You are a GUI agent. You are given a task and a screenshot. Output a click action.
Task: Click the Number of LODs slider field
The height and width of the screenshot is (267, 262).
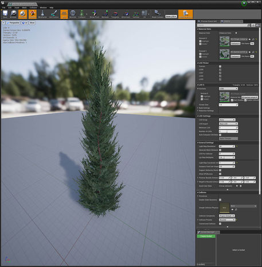[228, 131]
